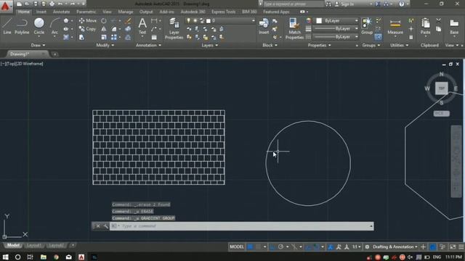Viewport: 465px width, 261px height.
Task: Select the Text annotation tool
Action: pos(142,26)
